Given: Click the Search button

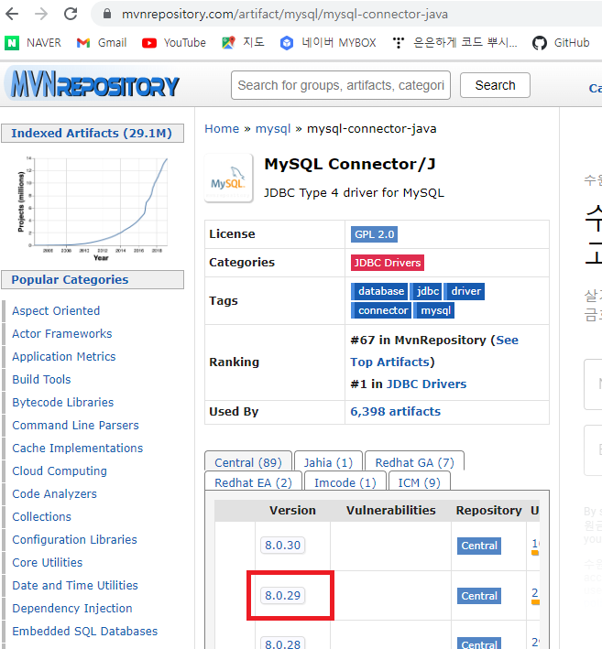Looking at the screenshot, I should pos(495,85).
